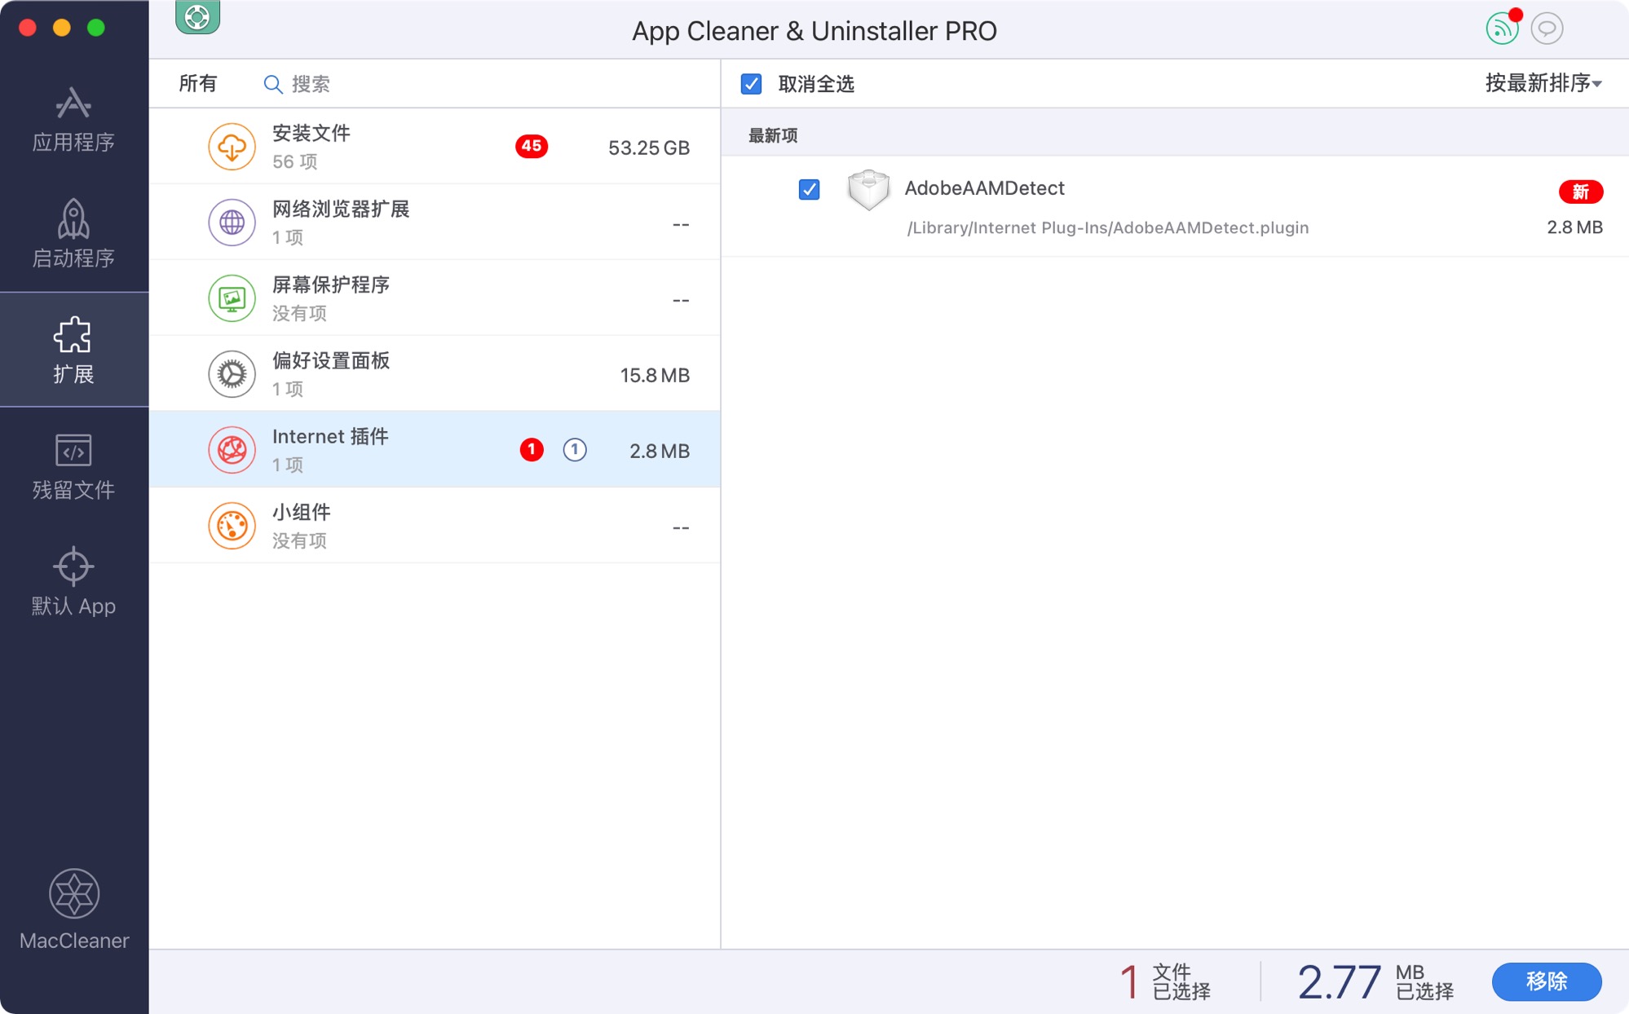This screenshot has width=1629, height=1014.
Task: Open the 按最新排序 sort dropdown
Action: [1543, 83]
